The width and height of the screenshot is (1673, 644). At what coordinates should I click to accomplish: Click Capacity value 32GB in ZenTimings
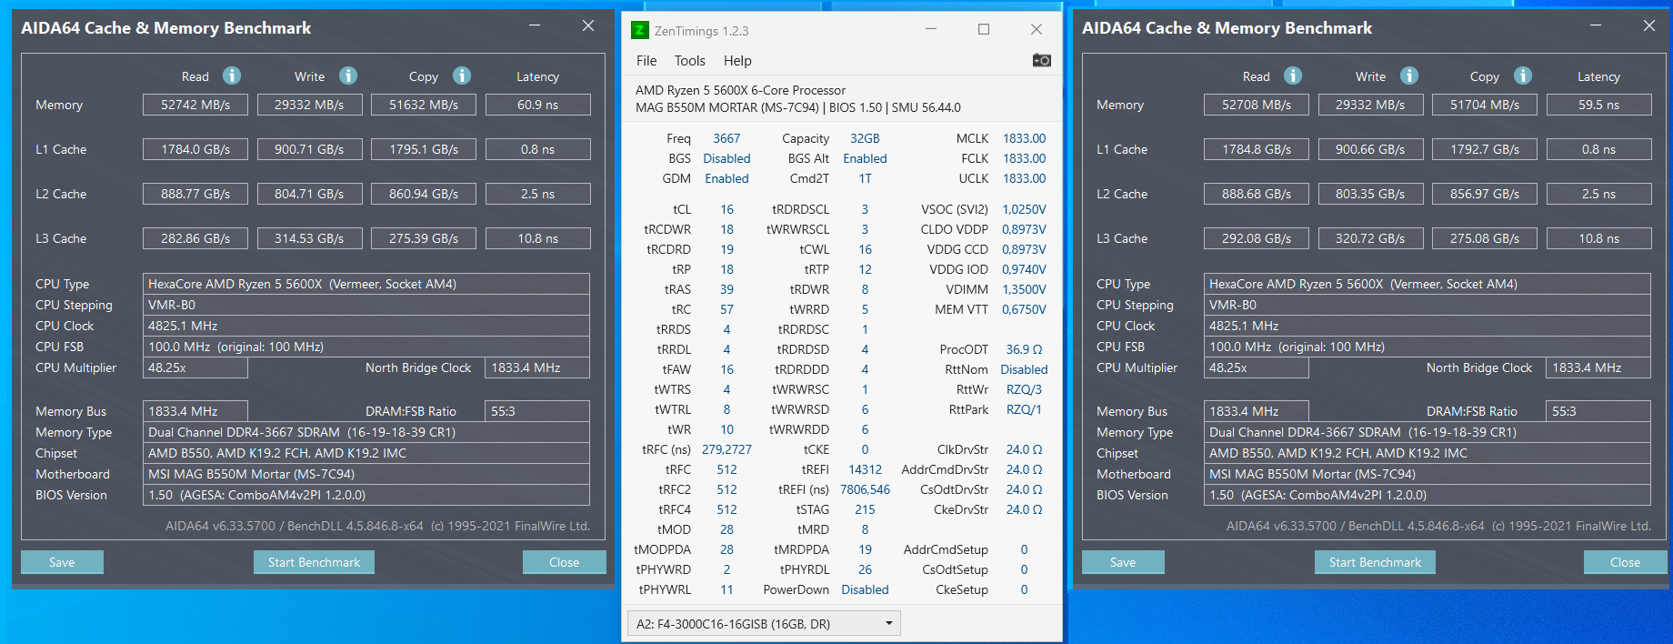(x=865, y=138)
